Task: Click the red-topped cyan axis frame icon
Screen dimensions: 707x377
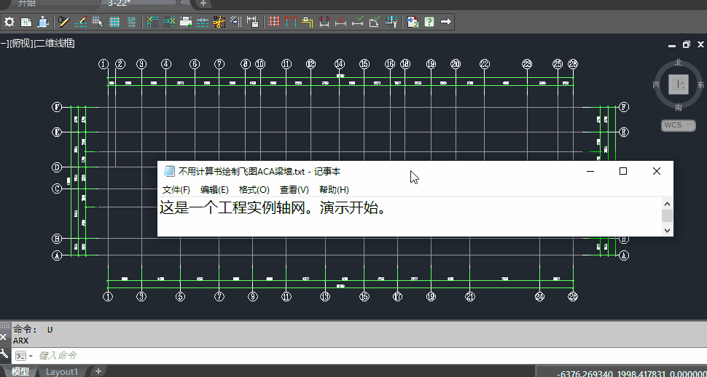Action: (x=291, y=22)
